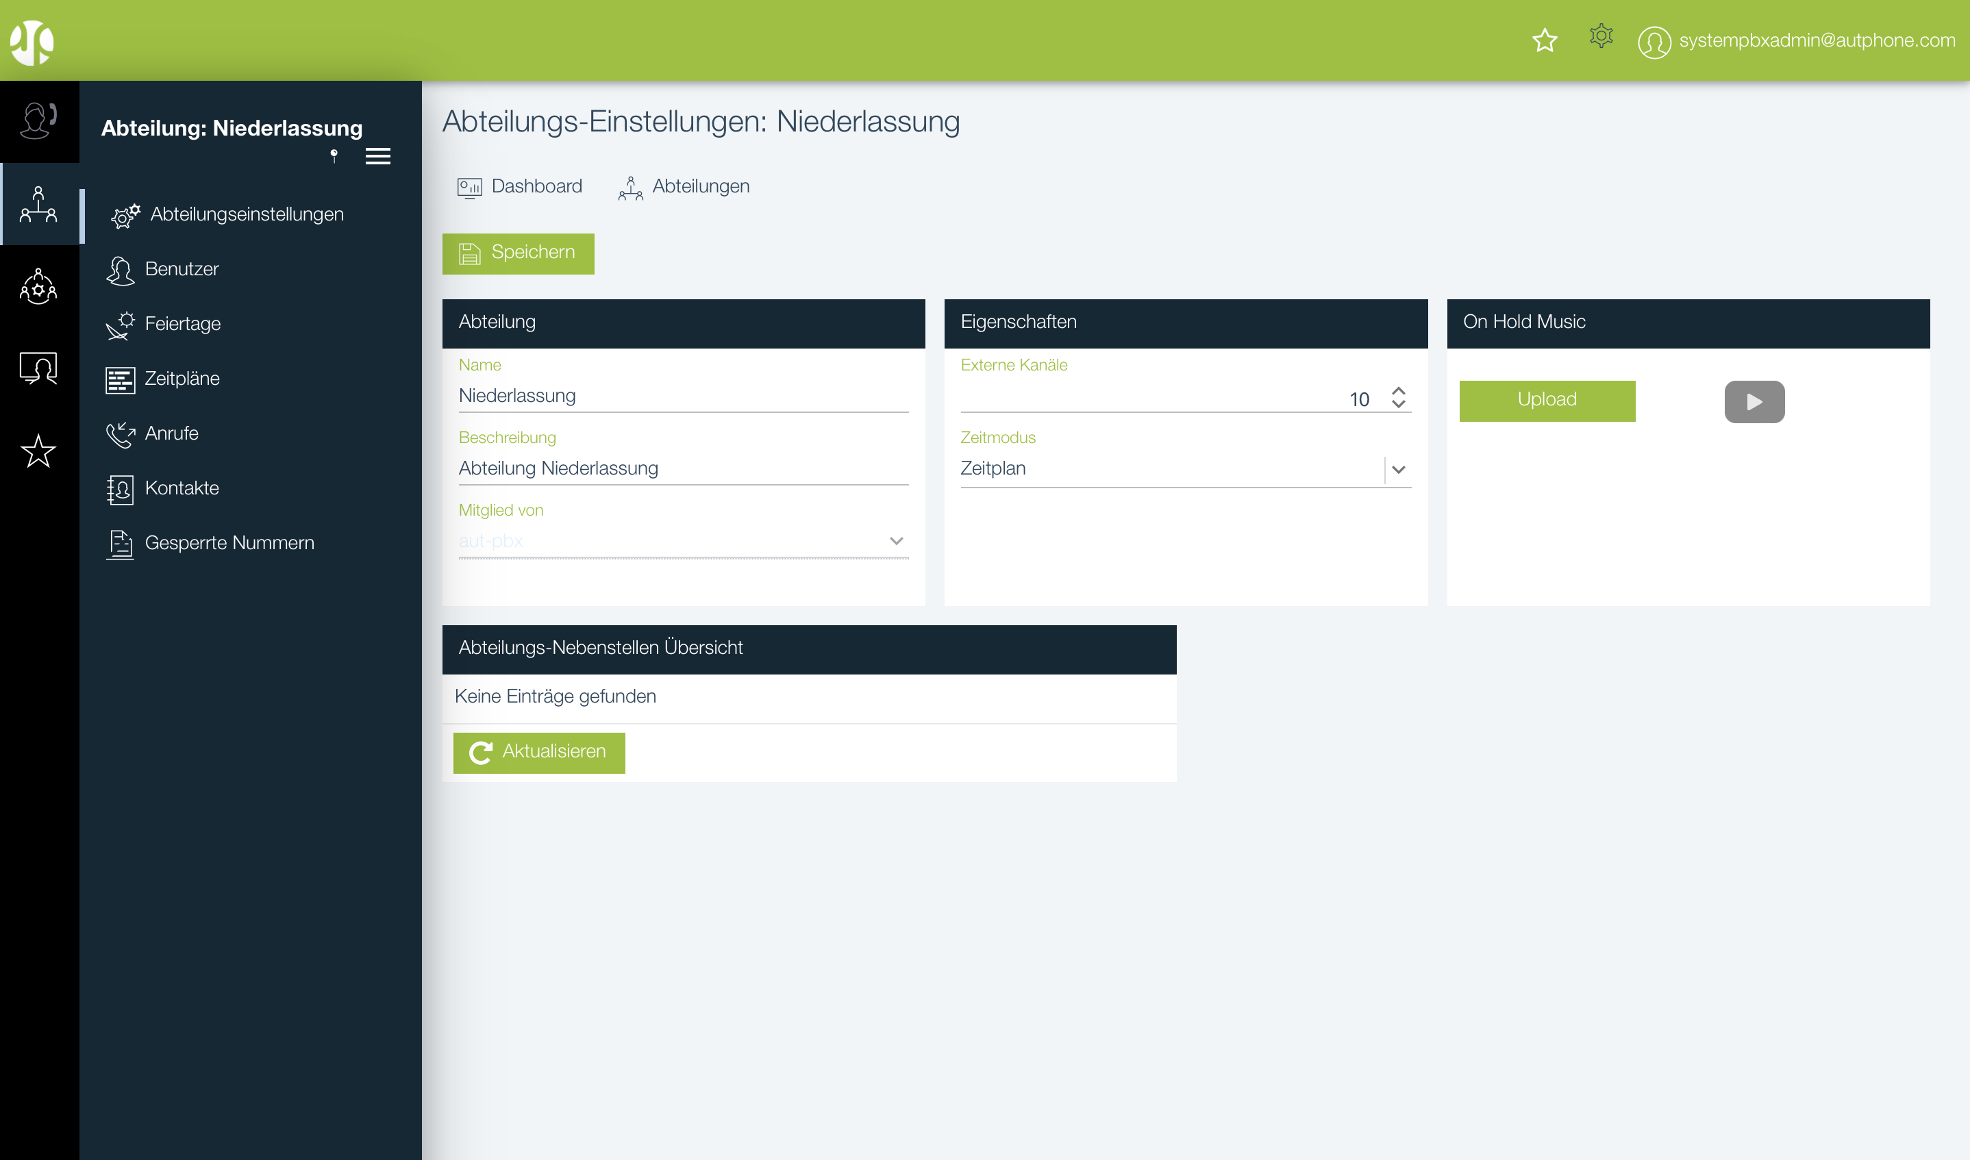Toggle the pin icon in sidebar header
1970x1160 pixels.
334,155
